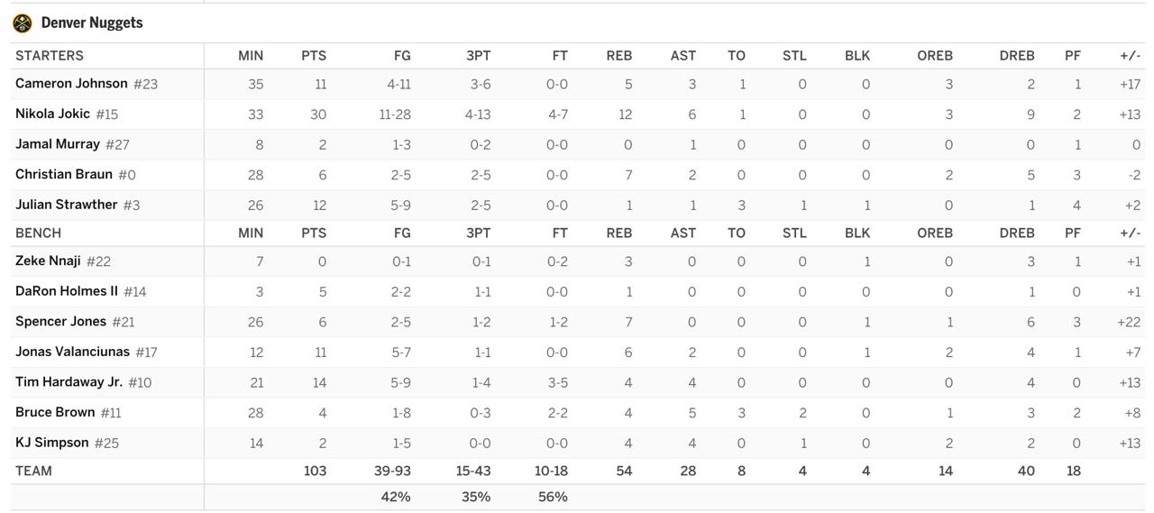Open the DaRon Holmes II player link
This screenshot has width=1154, height=513.
pyautogui.click(x=66, y=291)
